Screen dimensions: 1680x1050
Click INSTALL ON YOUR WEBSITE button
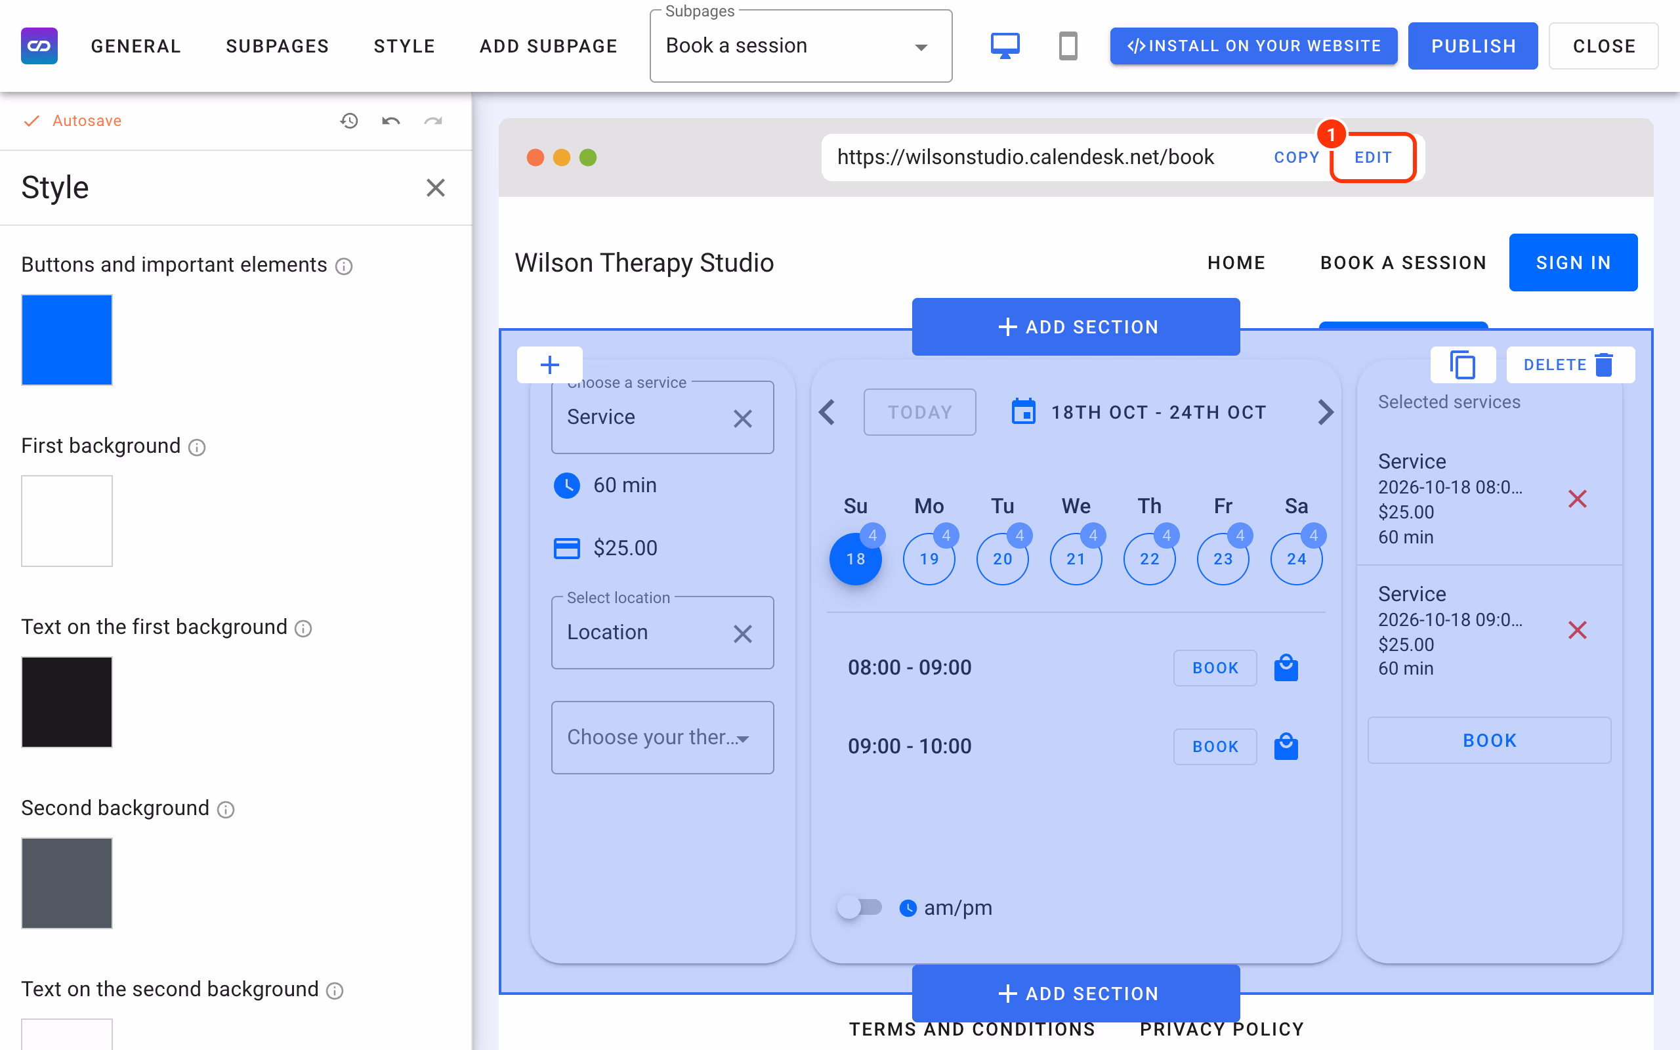pyautogui.click(x=1253, y=46)
